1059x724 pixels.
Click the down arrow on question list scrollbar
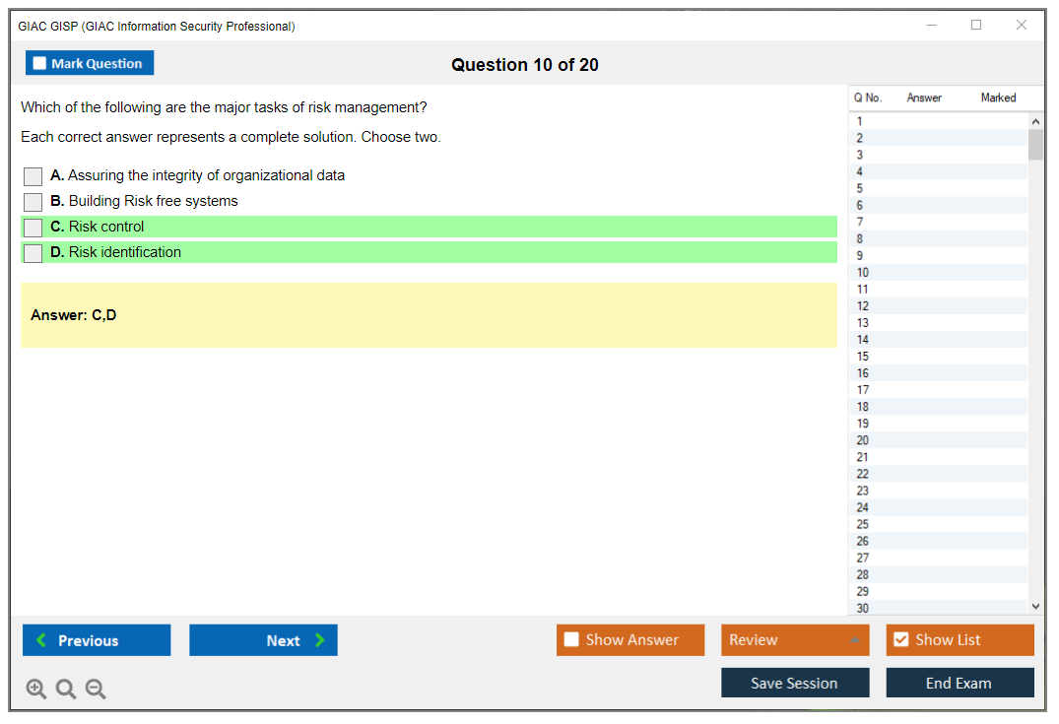1035,606
